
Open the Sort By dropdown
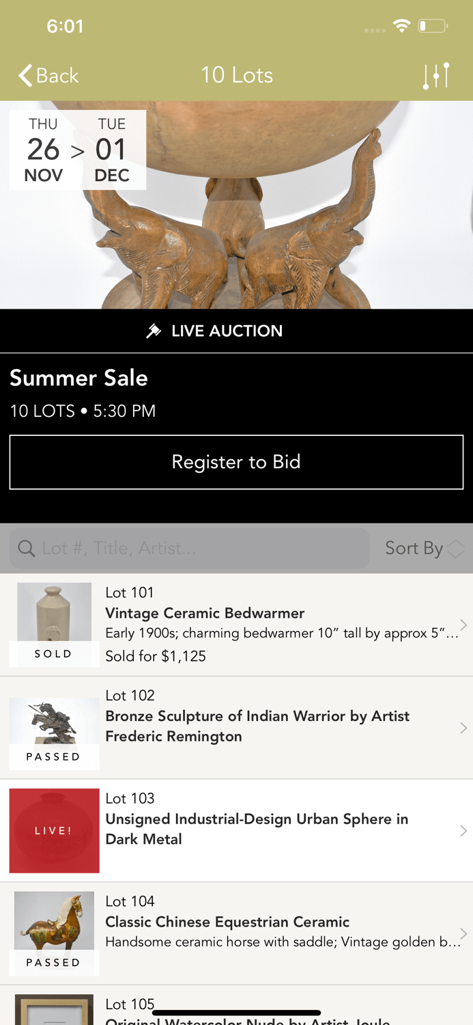point(414,548)
